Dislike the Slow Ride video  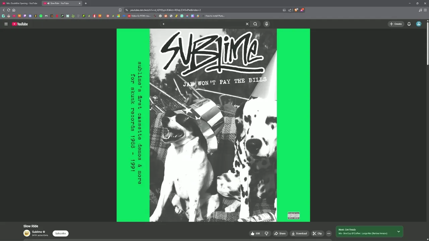(267, 233)
